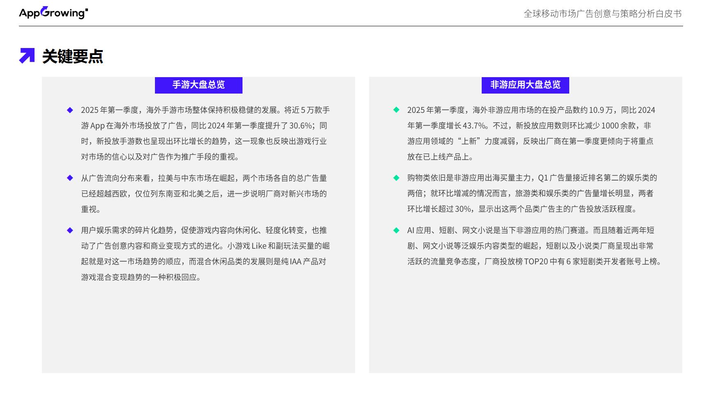
Task: Click the second green diamond bullet marker
Action: 396,179
